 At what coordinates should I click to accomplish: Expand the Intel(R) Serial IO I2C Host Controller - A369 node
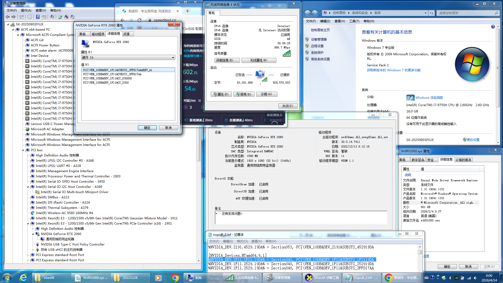[x=28, y=187]
